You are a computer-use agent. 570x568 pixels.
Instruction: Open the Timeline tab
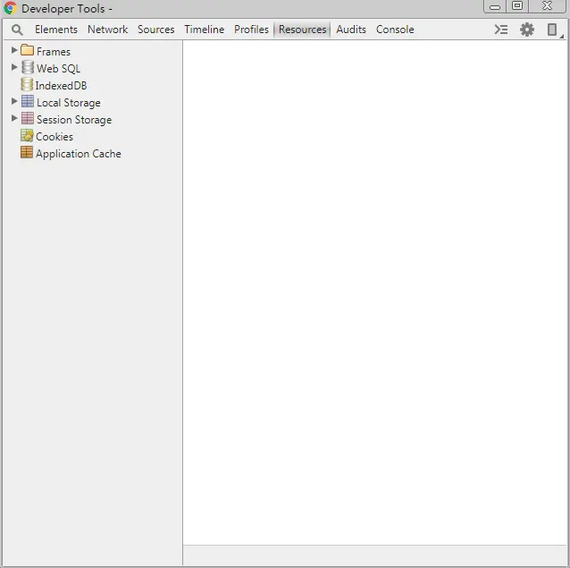point(205,30)
